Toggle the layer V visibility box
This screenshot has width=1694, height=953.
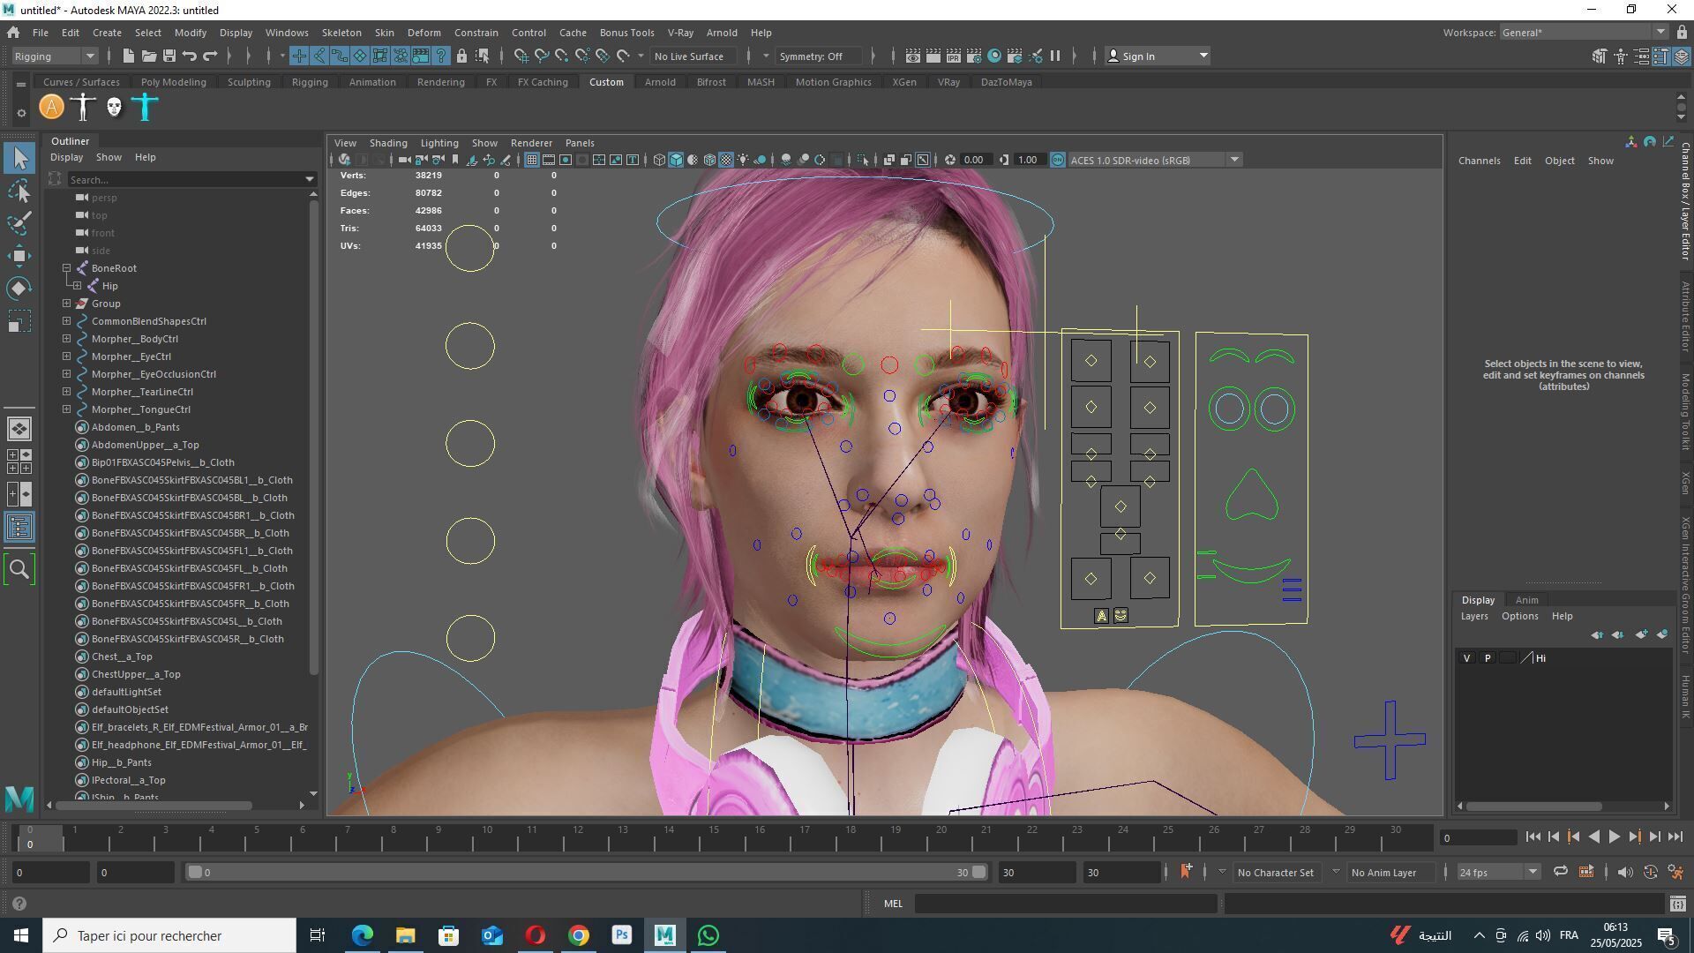(1466, 658)
